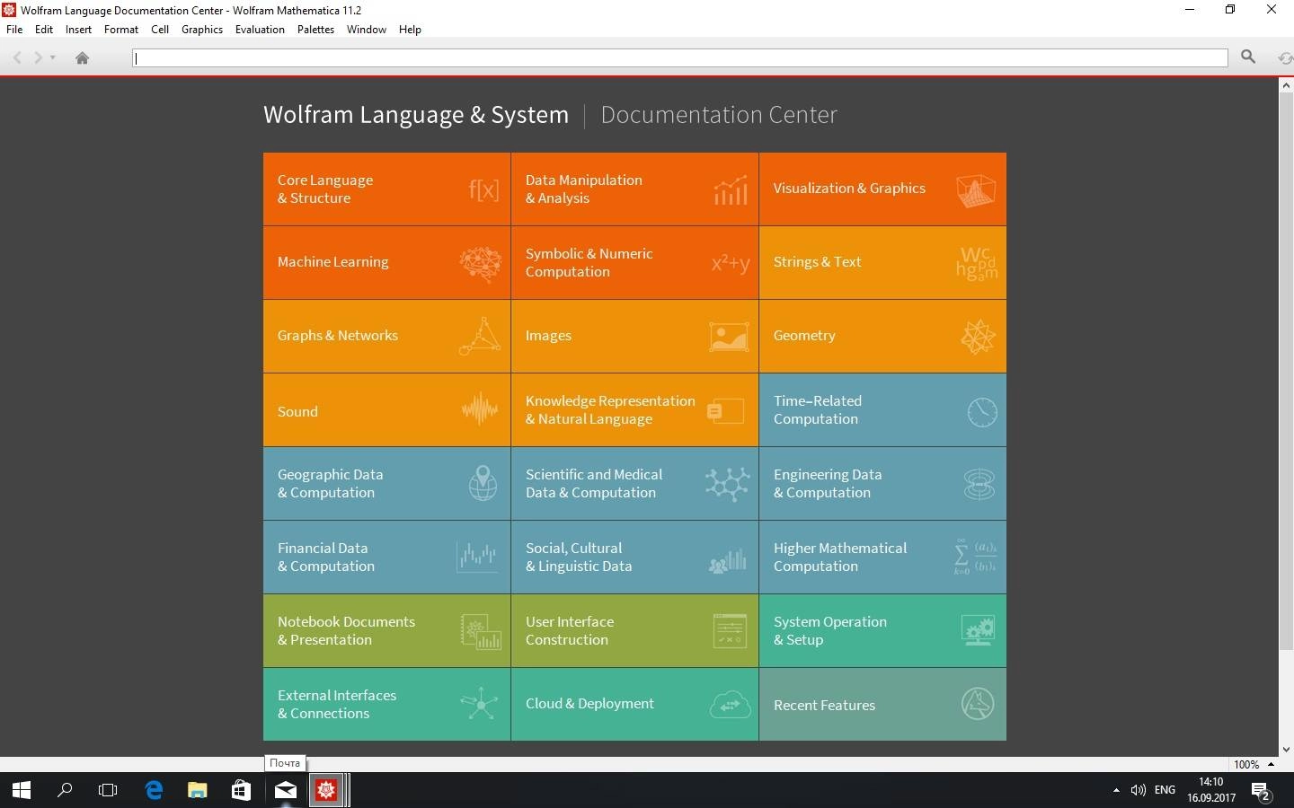Click the globe pin icon for Geographic Data
Screen dimensions: 1294x808
483,483
